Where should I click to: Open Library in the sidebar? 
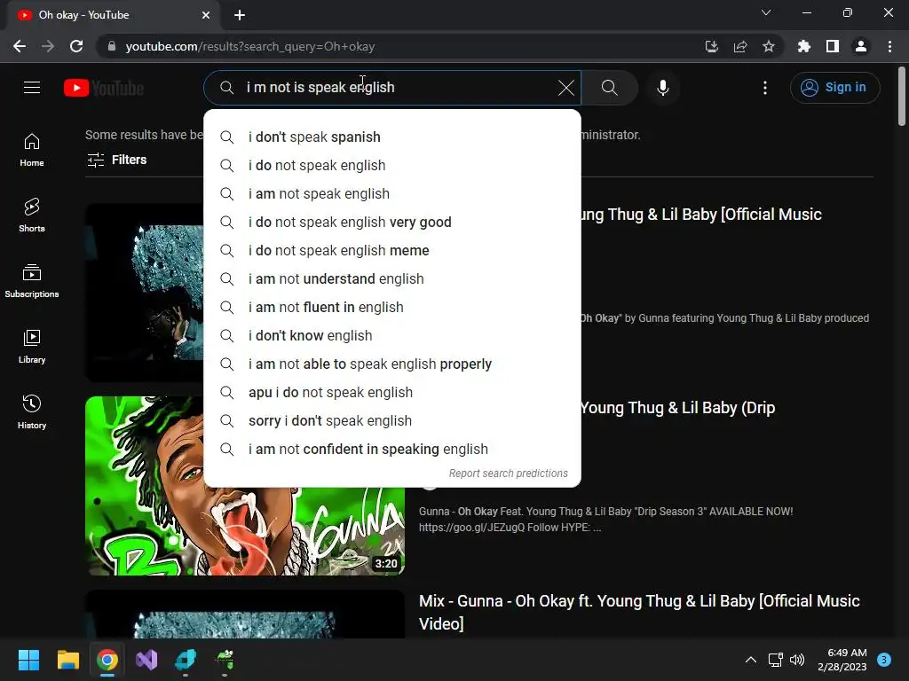[32, 347]
